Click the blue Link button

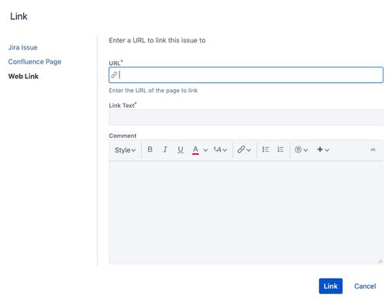pos(331,286)
